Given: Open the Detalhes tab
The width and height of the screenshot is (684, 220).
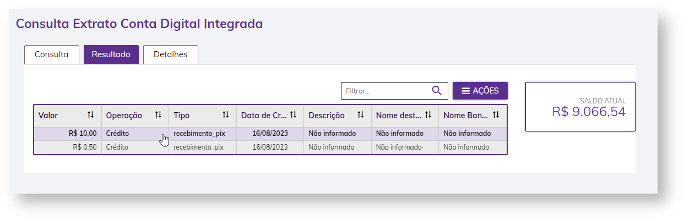Looking at the screenshot, I should pos(170,54).
